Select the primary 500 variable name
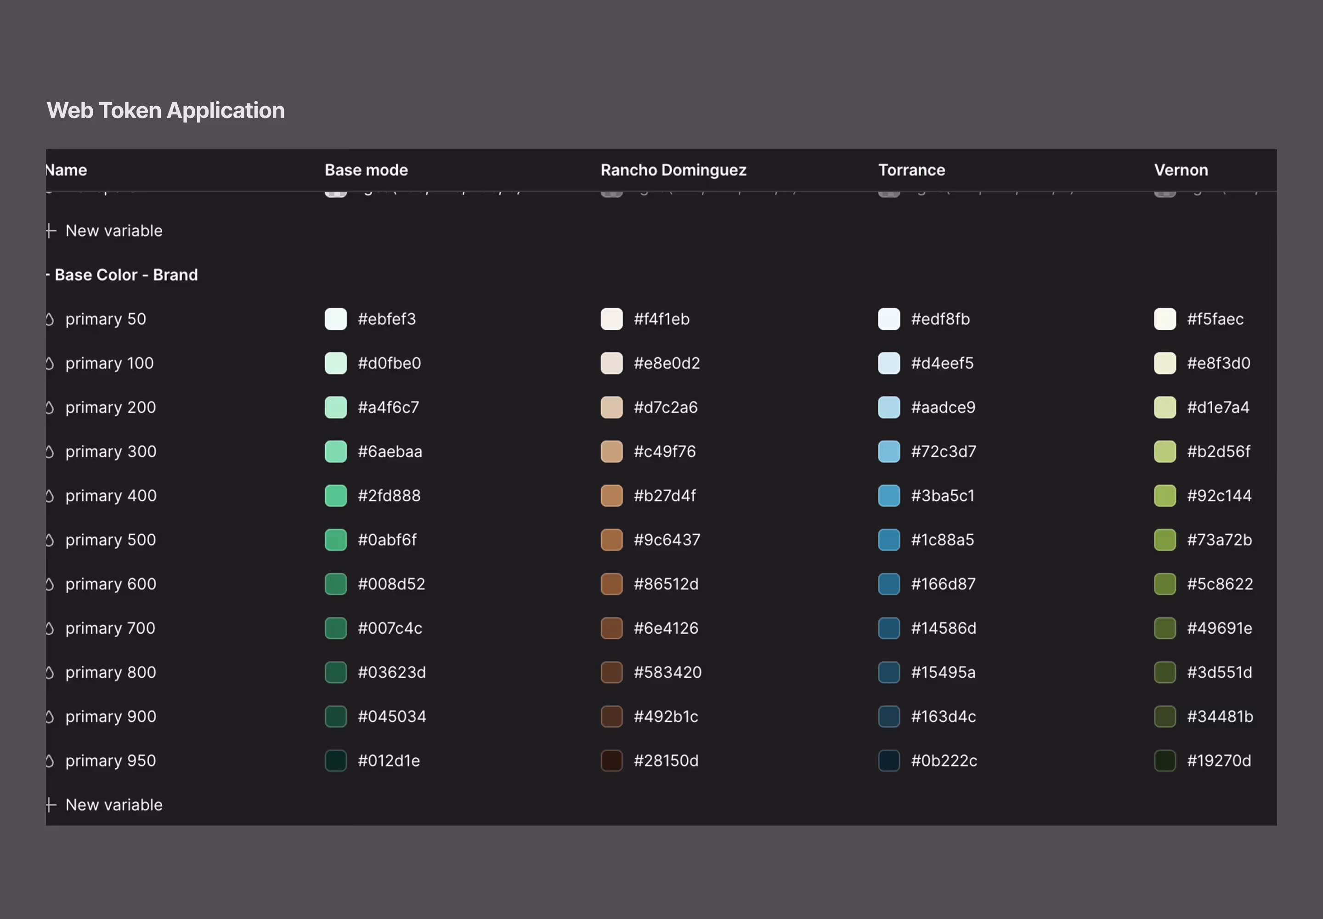 (x=111, y=540)
